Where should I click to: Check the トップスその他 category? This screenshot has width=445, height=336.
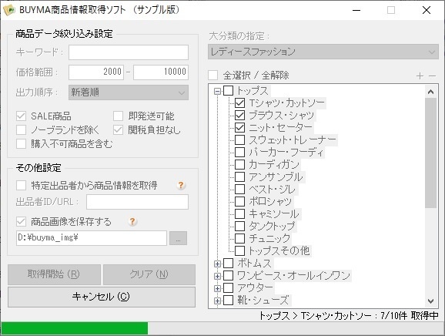[x=239, y=250]
